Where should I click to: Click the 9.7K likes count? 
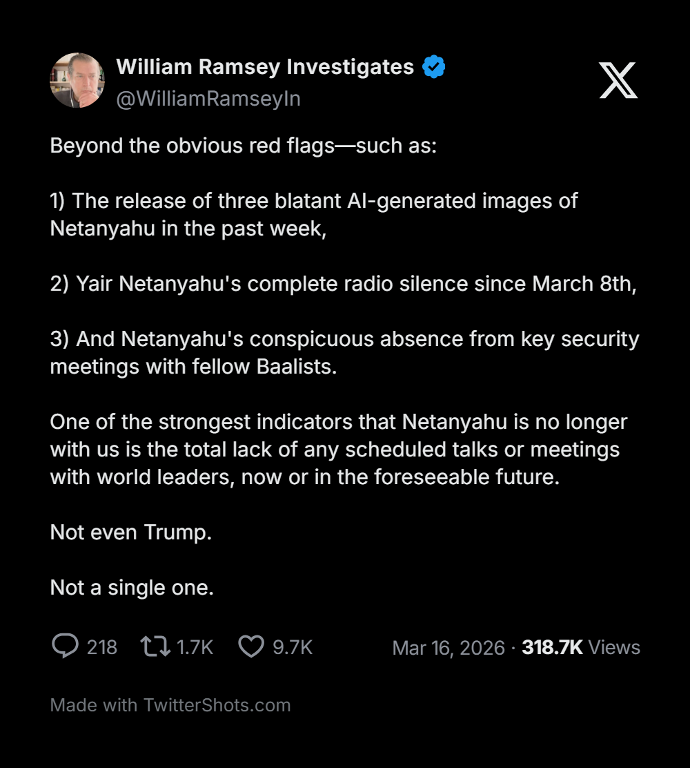[293, 647]
